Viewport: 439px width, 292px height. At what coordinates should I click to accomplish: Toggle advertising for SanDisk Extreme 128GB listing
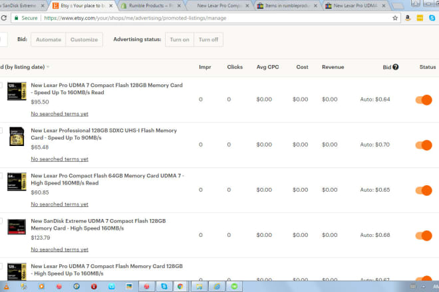pyautogui.click(x=424, y=236)
